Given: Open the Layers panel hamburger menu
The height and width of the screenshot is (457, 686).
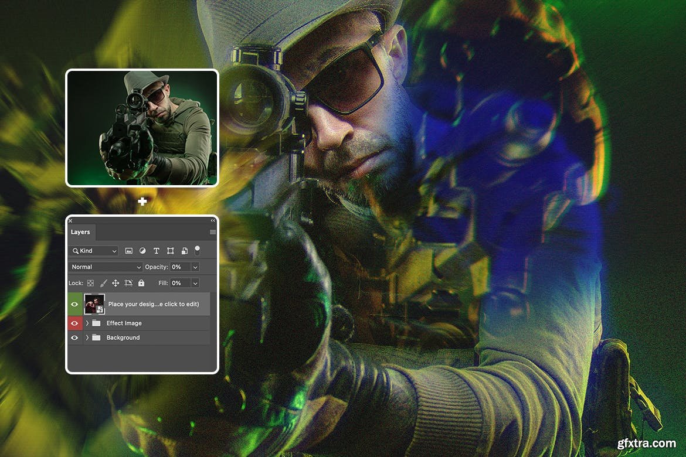Looking at the screenshot, I should [212, 232].
